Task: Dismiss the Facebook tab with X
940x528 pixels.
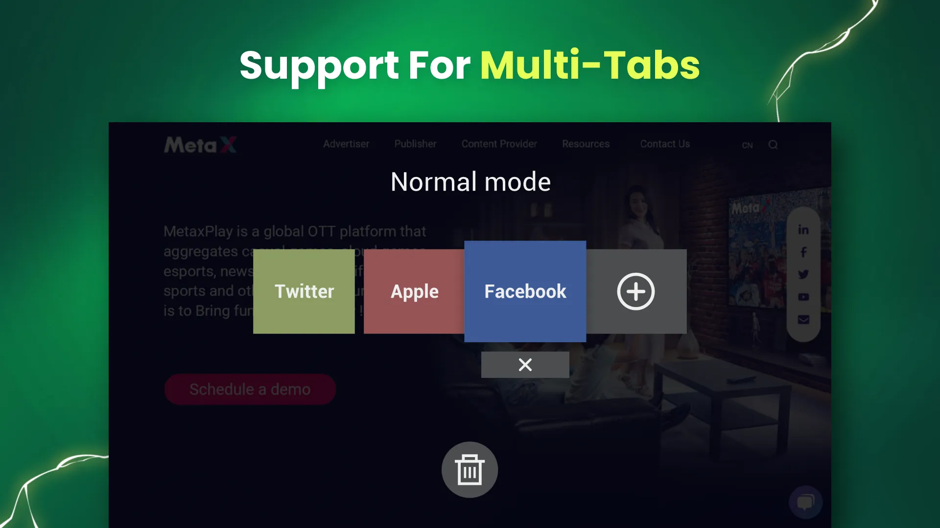Action: [525, 365]
